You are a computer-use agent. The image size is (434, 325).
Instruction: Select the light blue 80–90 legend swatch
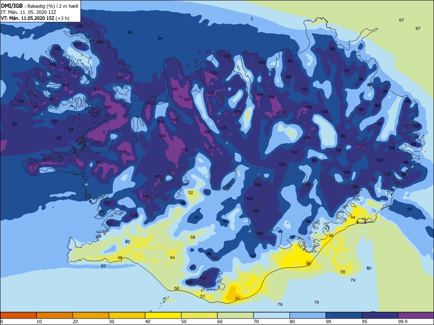[x=308, y=315]
